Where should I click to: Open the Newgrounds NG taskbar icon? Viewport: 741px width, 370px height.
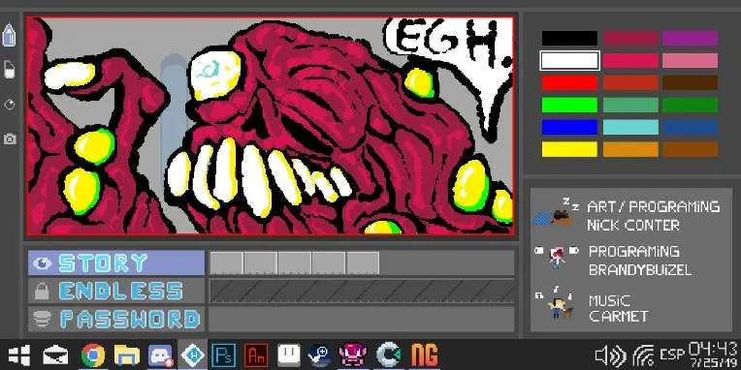pos(425,355)
